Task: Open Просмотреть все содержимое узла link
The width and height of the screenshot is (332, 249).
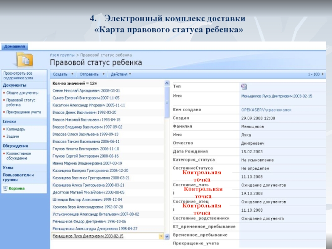Action: (x=18, y=76)
